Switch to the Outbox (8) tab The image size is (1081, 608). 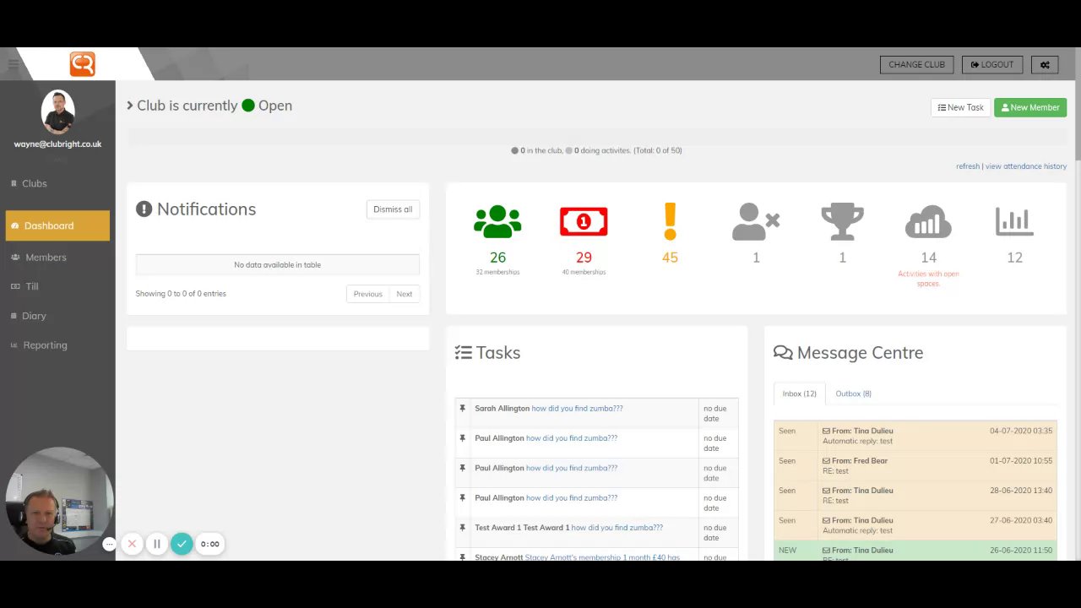pyautogui.click(x=853, y=394)
